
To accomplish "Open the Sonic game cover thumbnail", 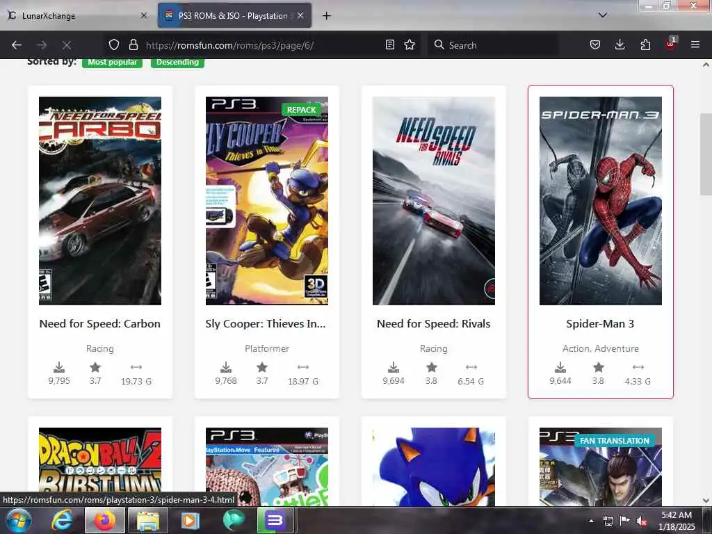I will click(x=434, y=467).
